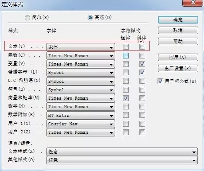Uncheck italic for 变量(V)
The height and width of the screenshot is (171, 204).
pyautogui.click(x=142, y=64)
